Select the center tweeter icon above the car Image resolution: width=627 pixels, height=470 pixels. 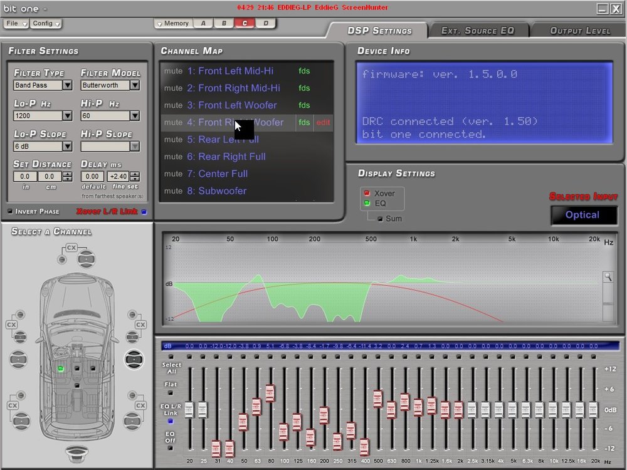tap(62, 259)
